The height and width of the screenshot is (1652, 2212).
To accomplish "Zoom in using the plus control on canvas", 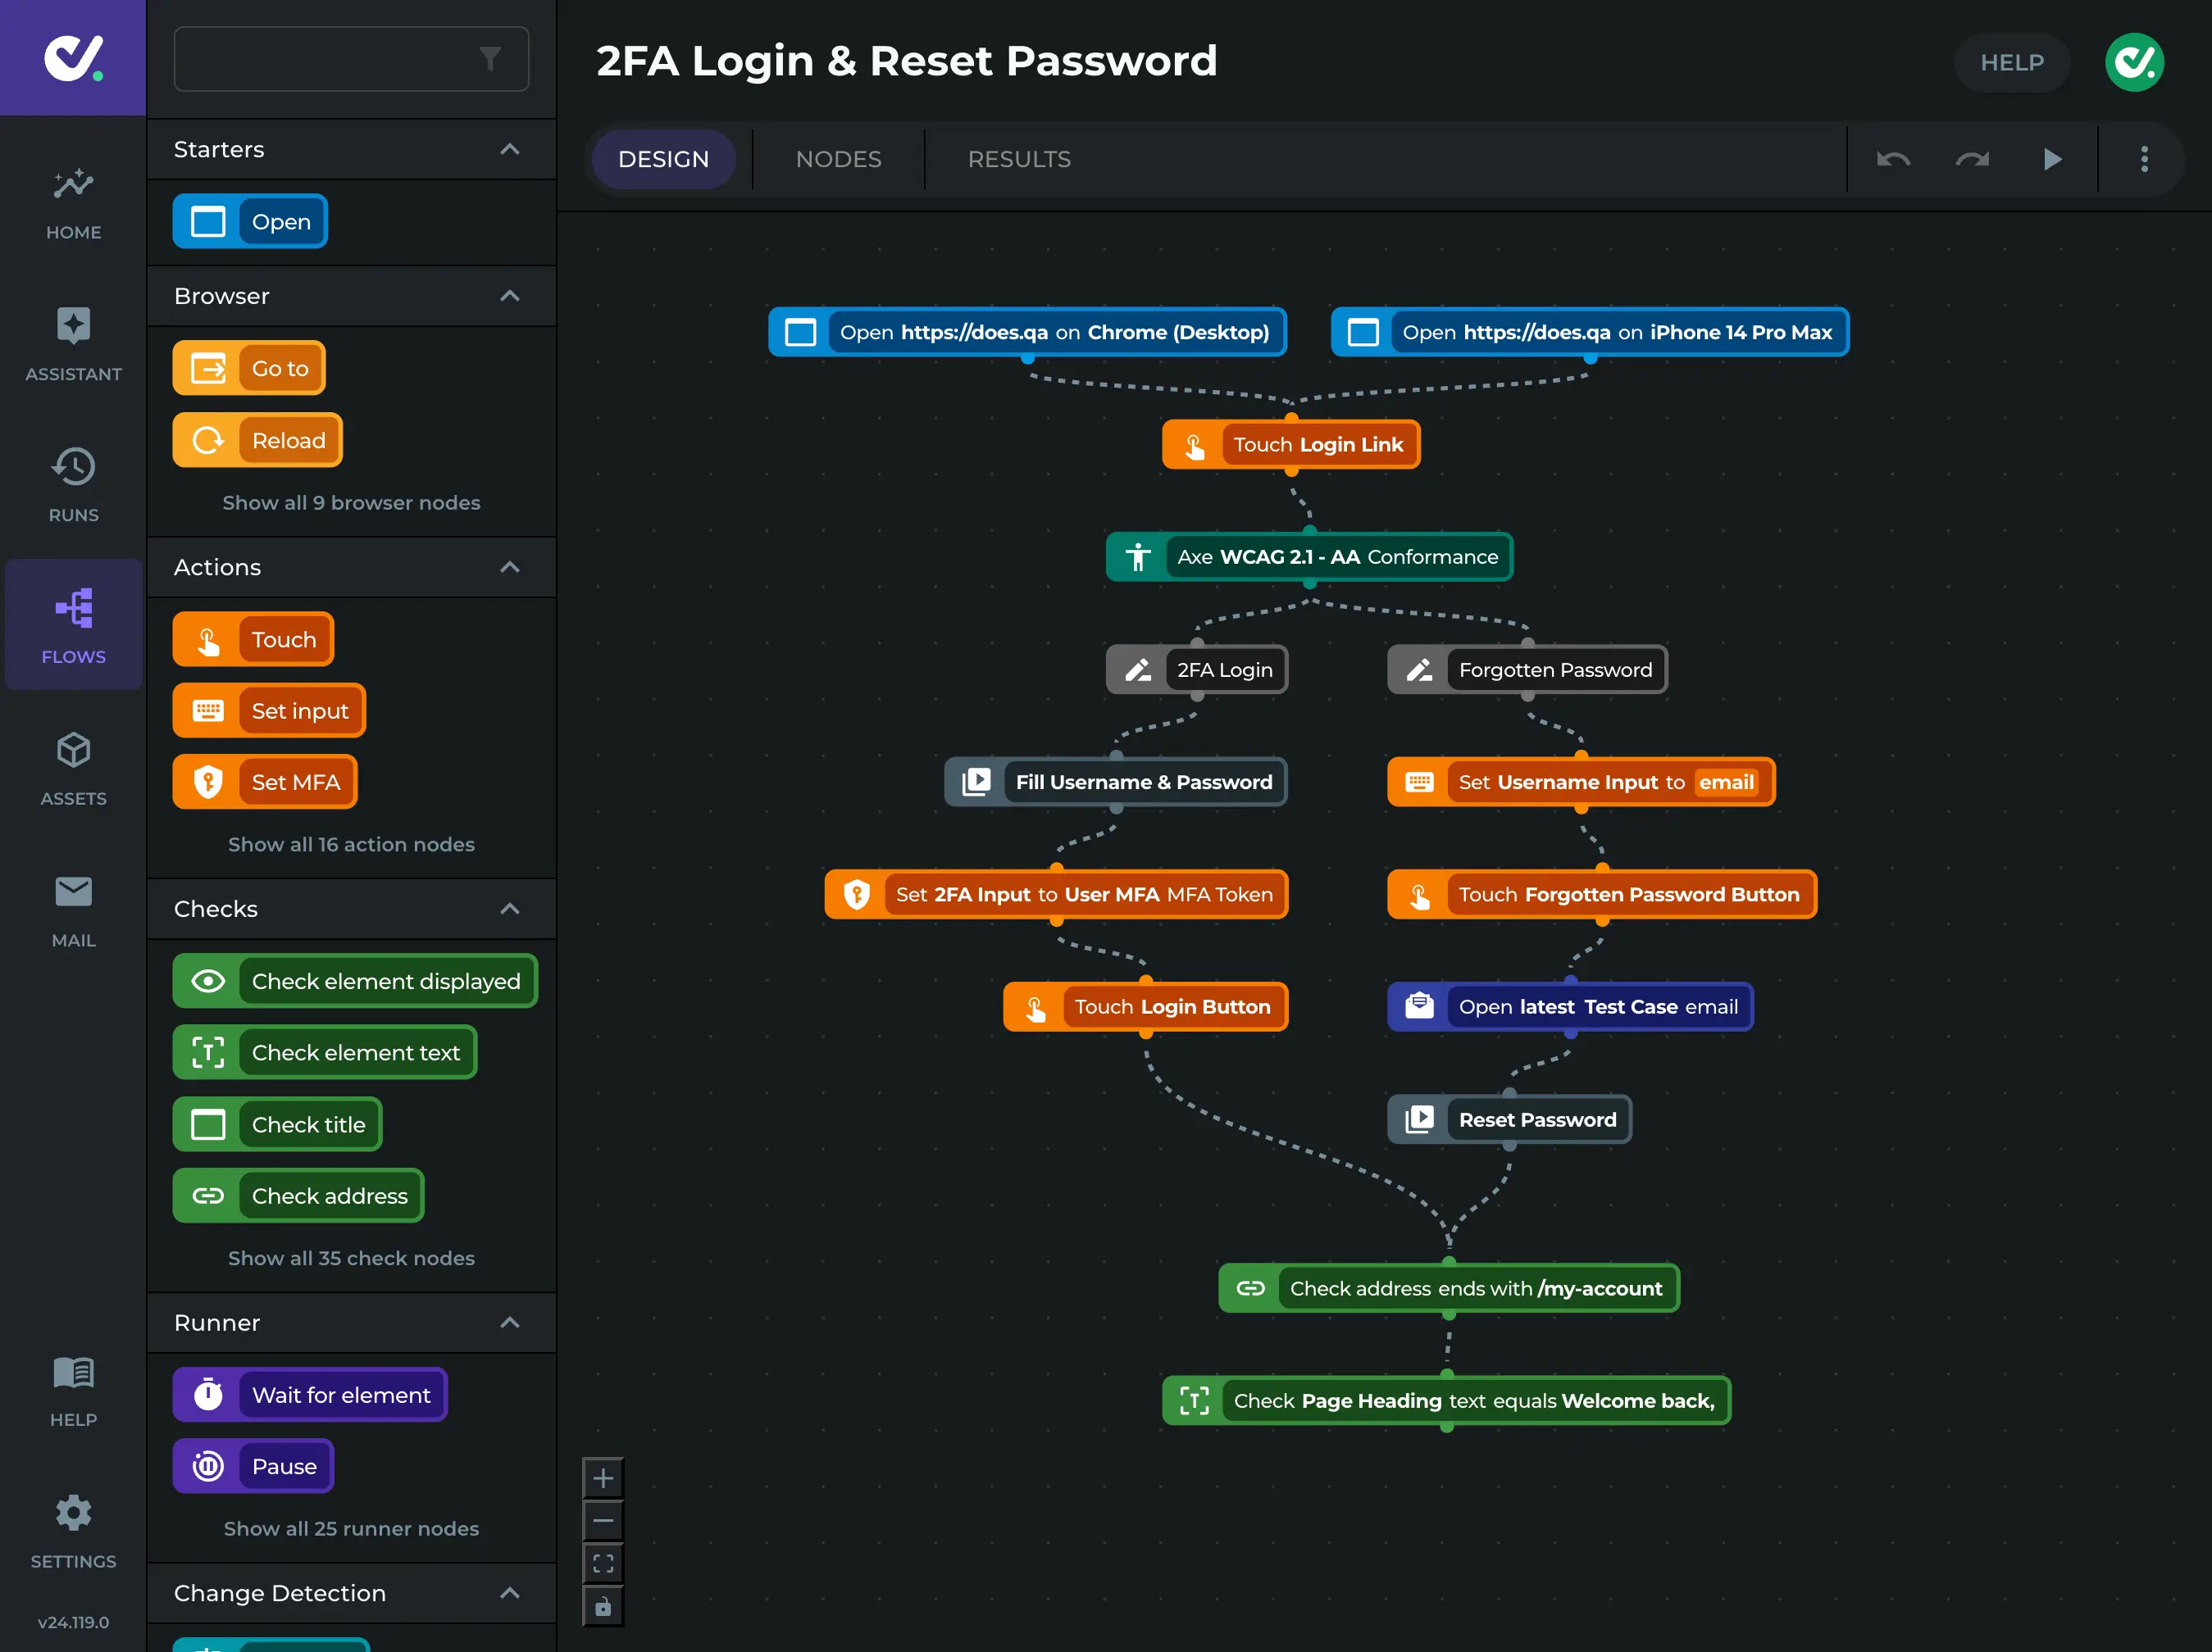I will click(x=603, y=1477).
